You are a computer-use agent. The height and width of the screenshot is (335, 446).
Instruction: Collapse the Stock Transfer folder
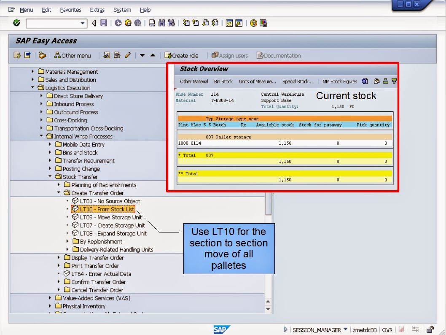(50, 176)
